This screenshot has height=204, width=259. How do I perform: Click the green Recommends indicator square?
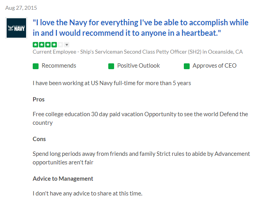[x=35, y=66]
